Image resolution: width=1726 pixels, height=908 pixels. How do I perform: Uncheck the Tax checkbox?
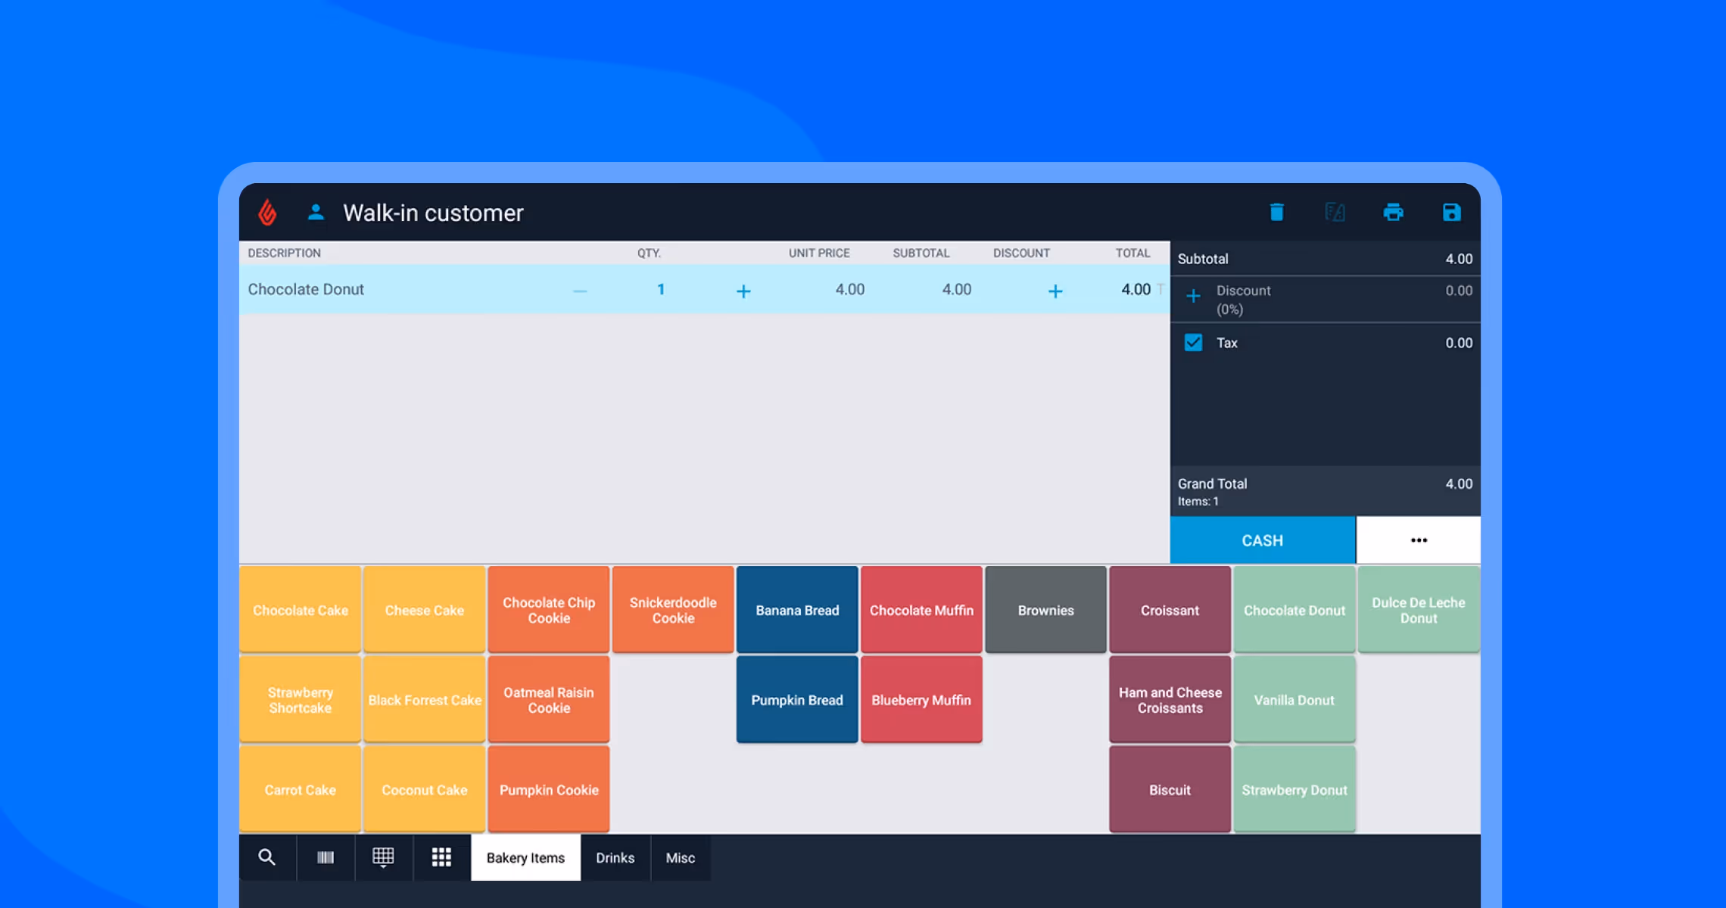(x=1193, y=343)
